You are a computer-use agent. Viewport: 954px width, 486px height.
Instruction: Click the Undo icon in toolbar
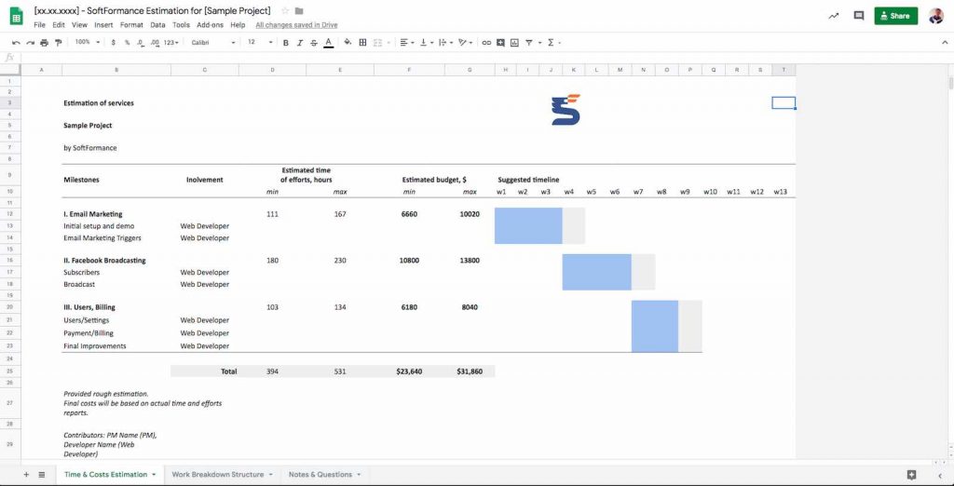point(16,43)
